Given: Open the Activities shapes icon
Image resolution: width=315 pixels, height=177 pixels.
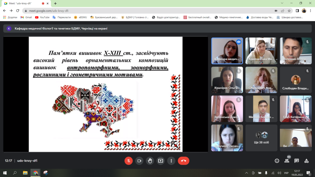Looking at the screenshot, I should (x=306, y=161).
